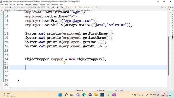Open the Coverage dropdown arrow
The height and width of the screenshot is (98, 174).
pos(60,7)
